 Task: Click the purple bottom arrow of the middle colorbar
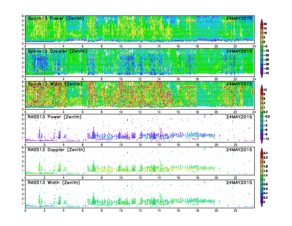click(262, 141)
